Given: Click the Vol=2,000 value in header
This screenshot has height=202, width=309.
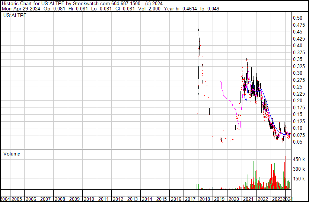Looking at the screenshot, I should pyautogui.click(x=149, y=9).
